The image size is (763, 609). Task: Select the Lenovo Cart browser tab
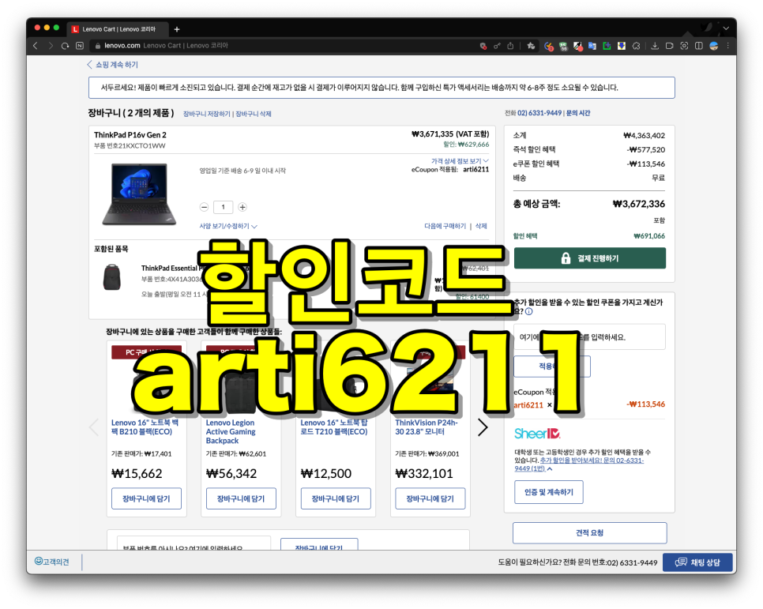pos(118,29)
